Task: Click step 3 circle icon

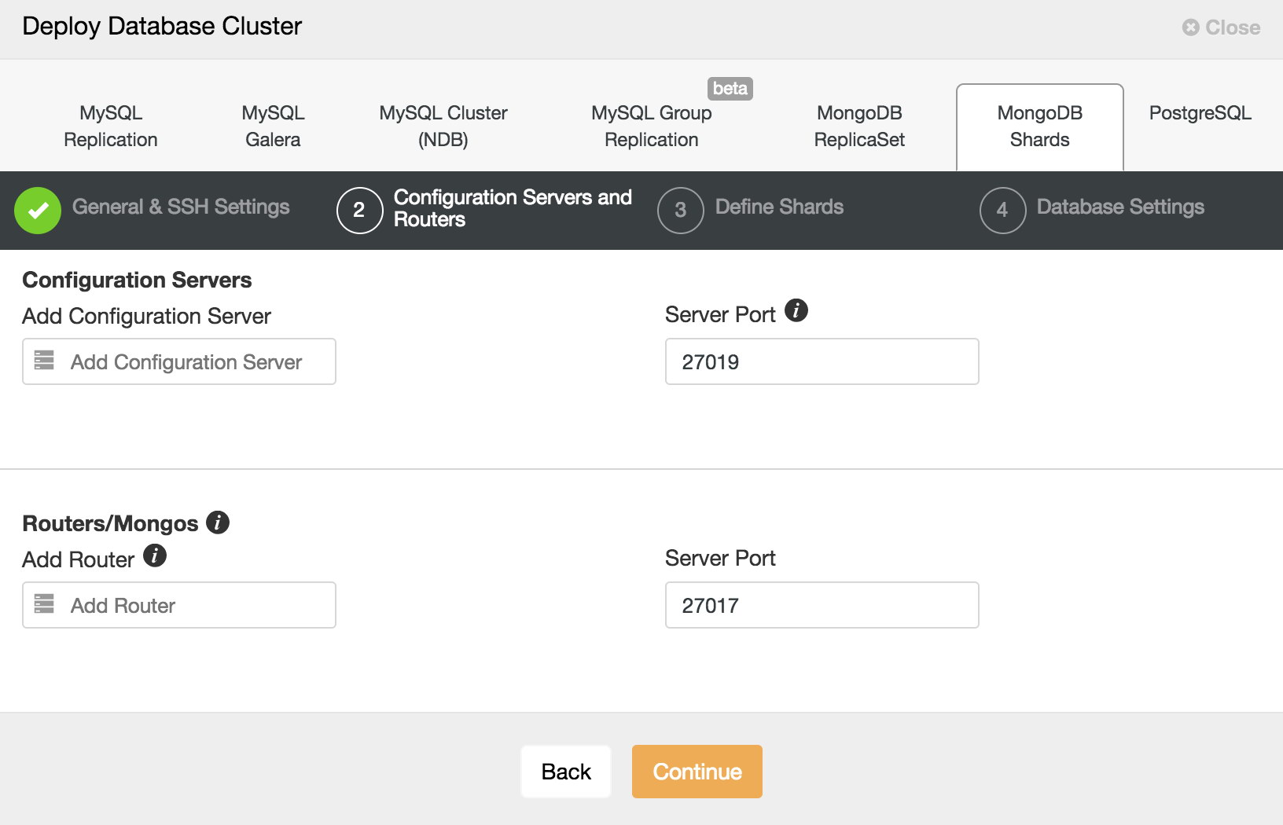Action: (681, 211)
